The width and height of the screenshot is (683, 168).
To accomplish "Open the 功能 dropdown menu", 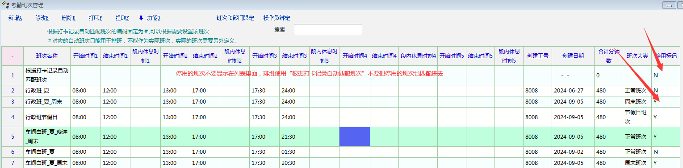I will point(154,18).
